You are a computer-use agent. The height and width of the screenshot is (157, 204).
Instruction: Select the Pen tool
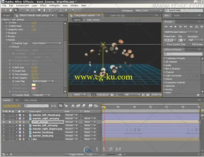point(44,10)
